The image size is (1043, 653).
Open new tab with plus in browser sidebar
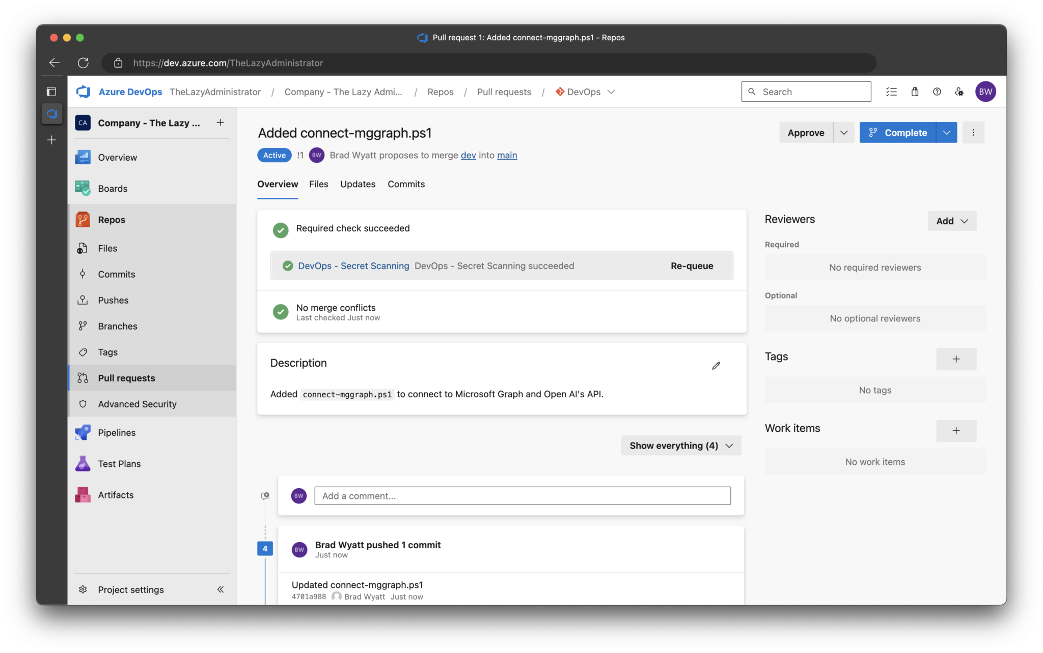tap(51, 140)
